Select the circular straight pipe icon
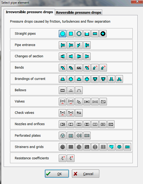 pyautogui.click(x=63, y=34)
